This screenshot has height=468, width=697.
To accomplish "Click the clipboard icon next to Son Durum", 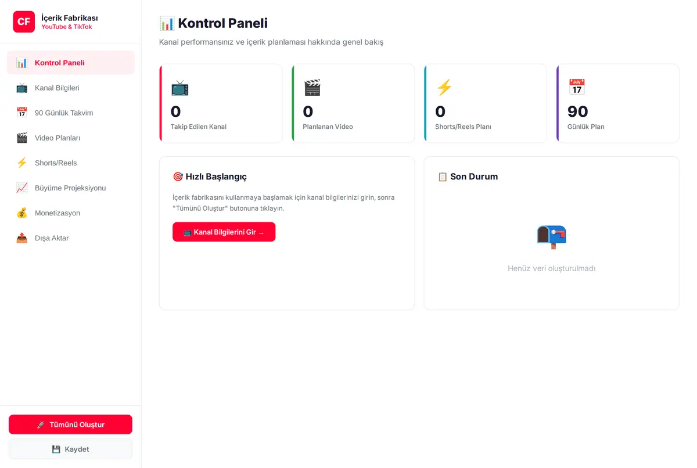I will [443, 177].
